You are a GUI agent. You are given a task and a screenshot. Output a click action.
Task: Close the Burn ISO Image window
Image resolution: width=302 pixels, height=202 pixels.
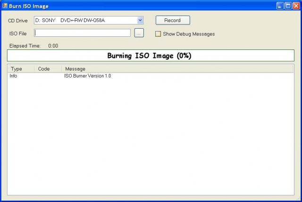click(296, 6)
